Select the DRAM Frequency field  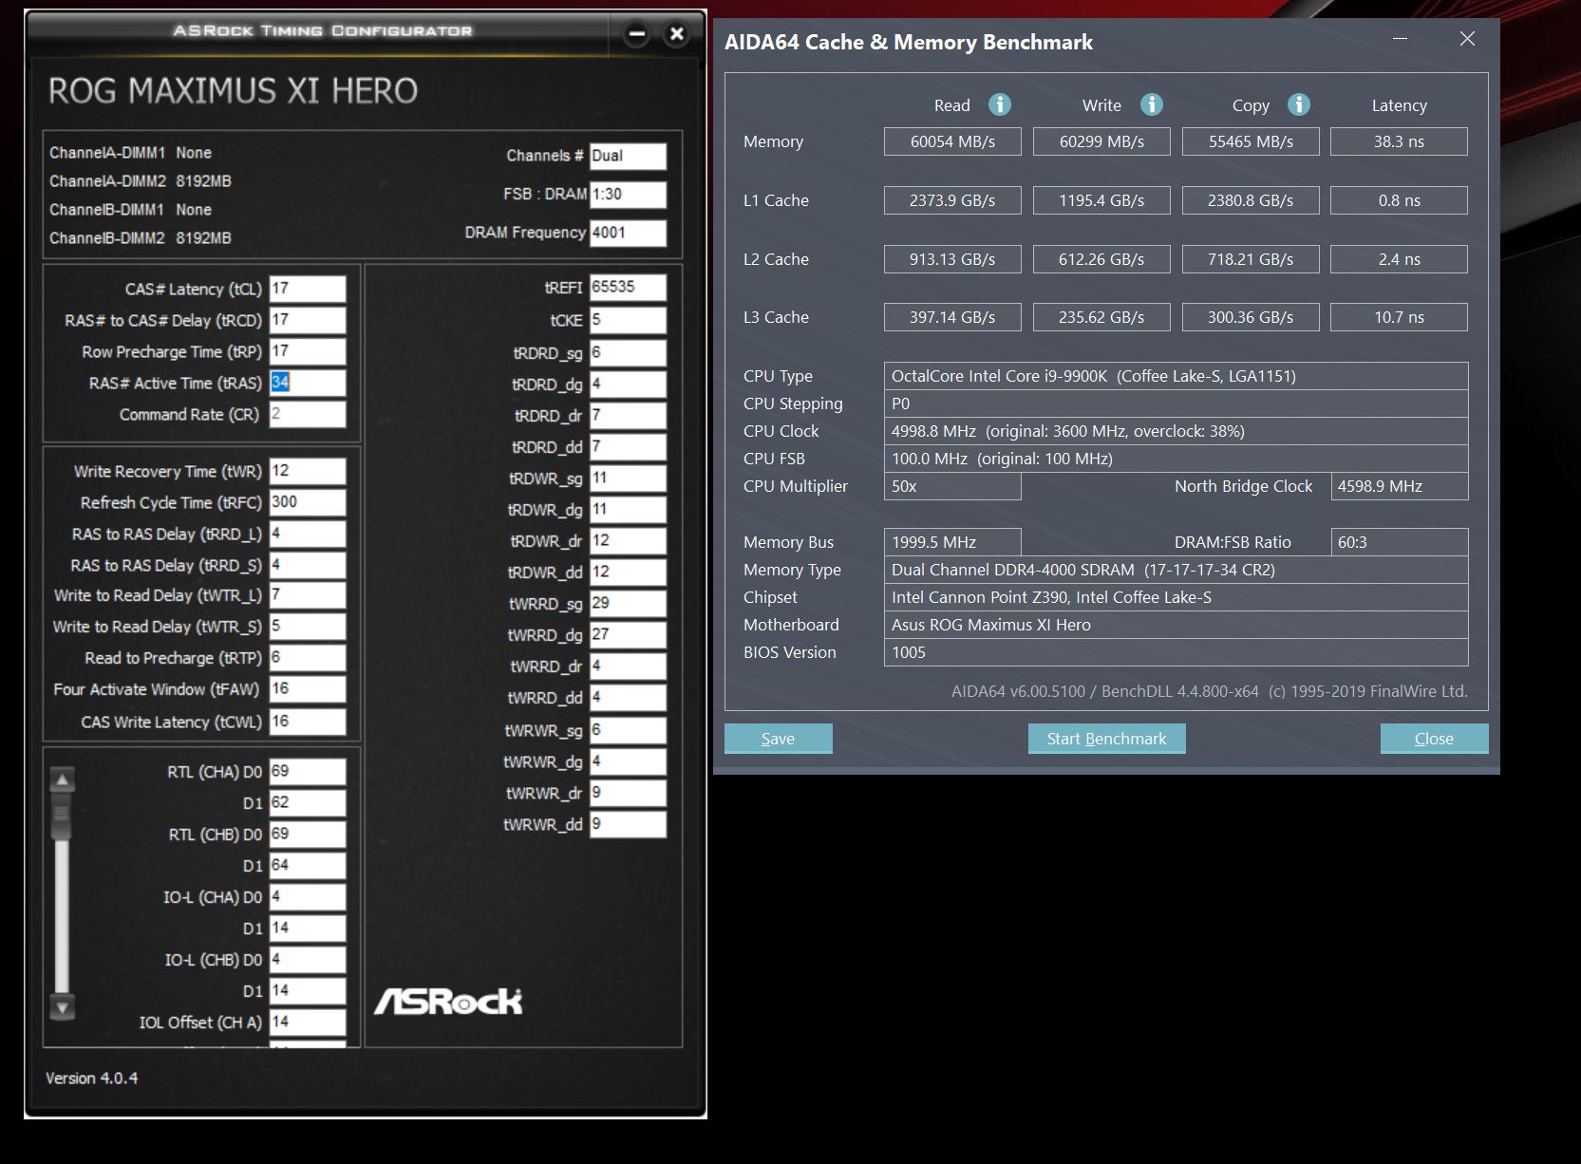click(628, 233)
